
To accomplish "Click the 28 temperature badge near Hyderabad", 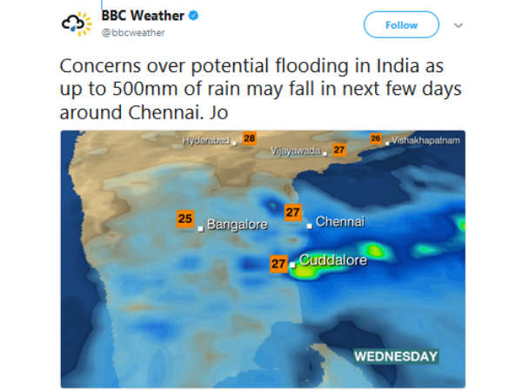I will pos(250,138).
